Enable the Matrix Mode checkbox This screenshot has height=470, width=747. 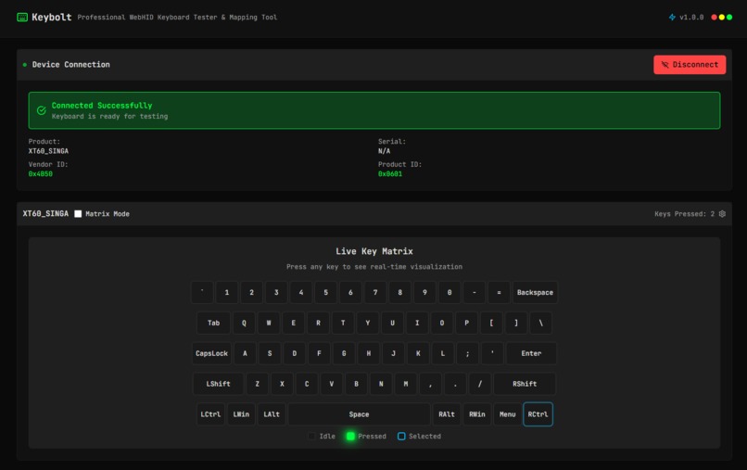78,213
